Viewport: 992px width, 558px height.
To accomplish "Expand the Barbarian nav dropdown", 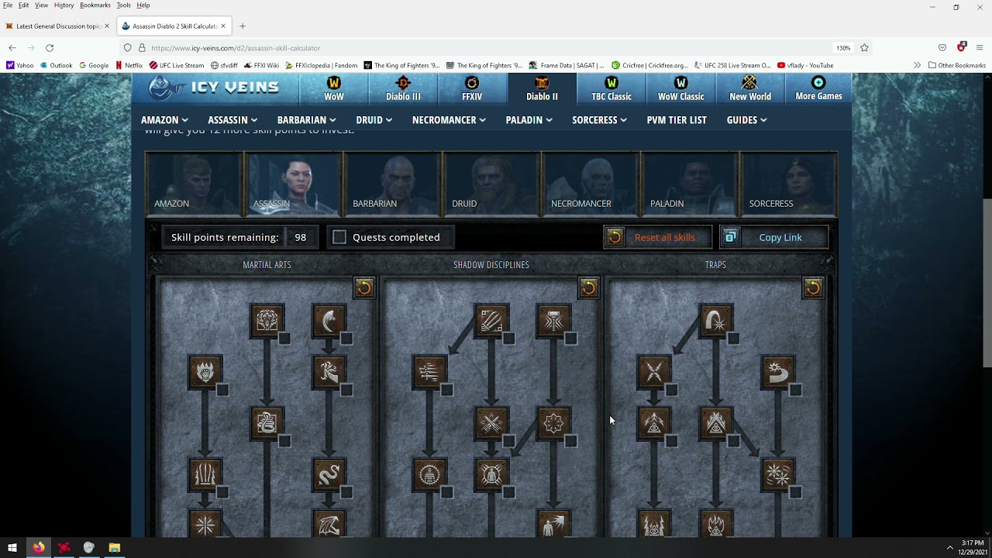I will point(306,120).
